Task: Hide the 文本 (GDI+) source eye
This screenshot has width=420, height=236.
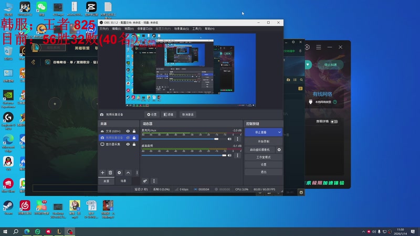Action: tap(128, 131)
